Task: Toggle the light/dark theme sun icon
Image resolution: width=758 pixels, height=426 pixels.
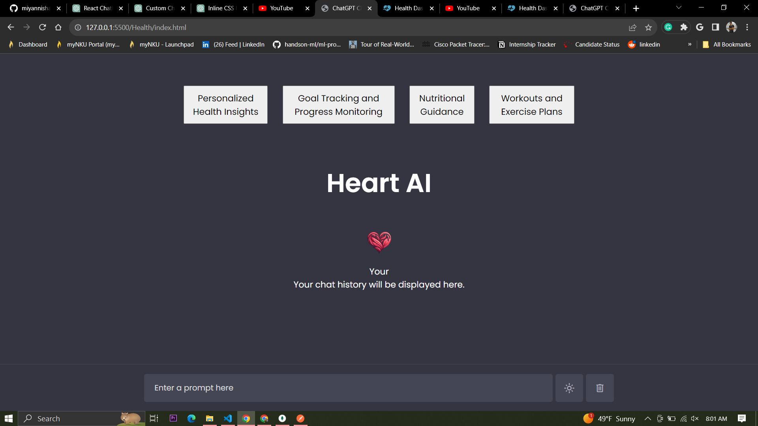Action: point(569,388)
